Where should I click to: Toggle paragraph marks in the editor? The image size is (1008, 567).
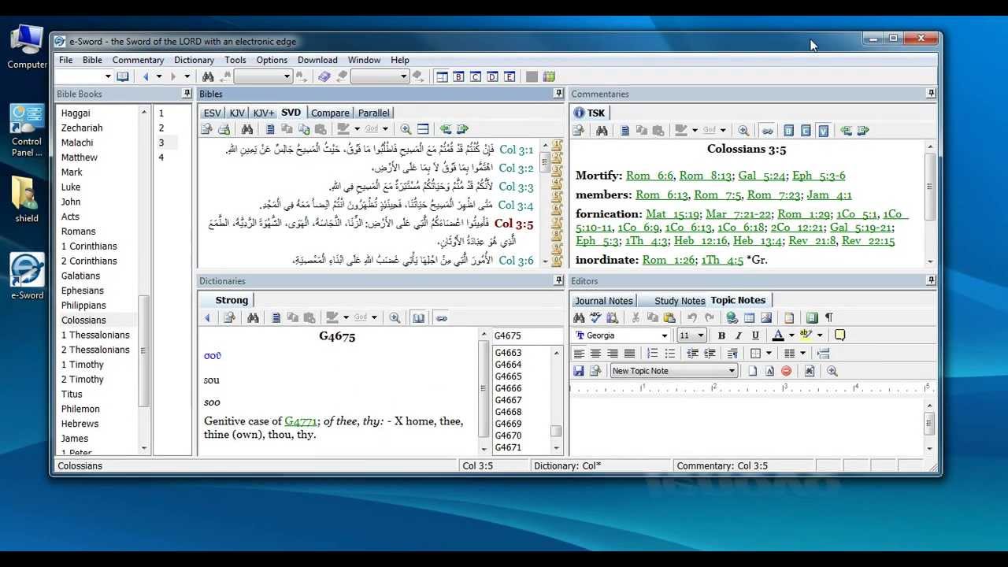(x=828, y=317)
